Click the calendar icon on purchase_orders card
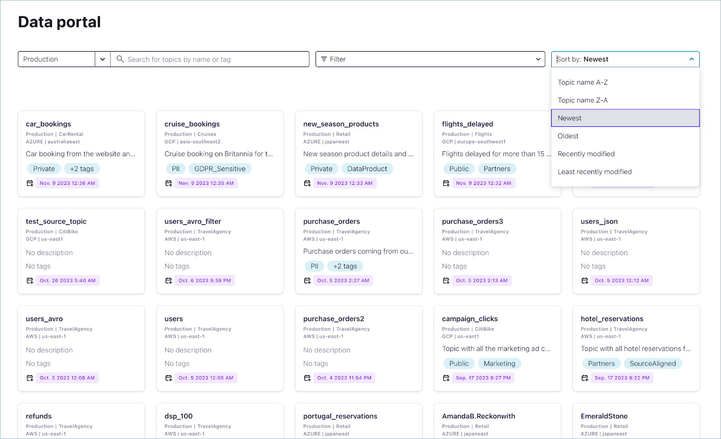 [x=307, y=280]
